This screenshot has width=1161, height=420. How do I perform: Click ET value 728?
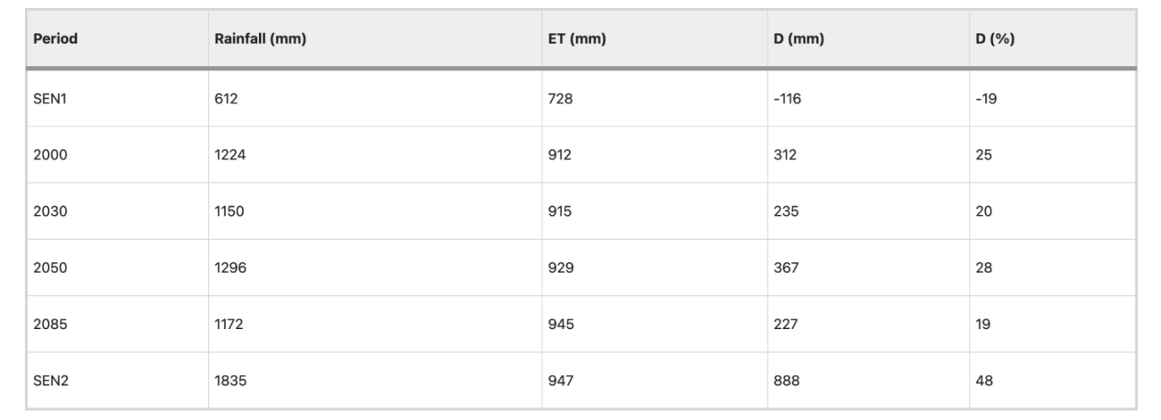(x=560, y=99)
